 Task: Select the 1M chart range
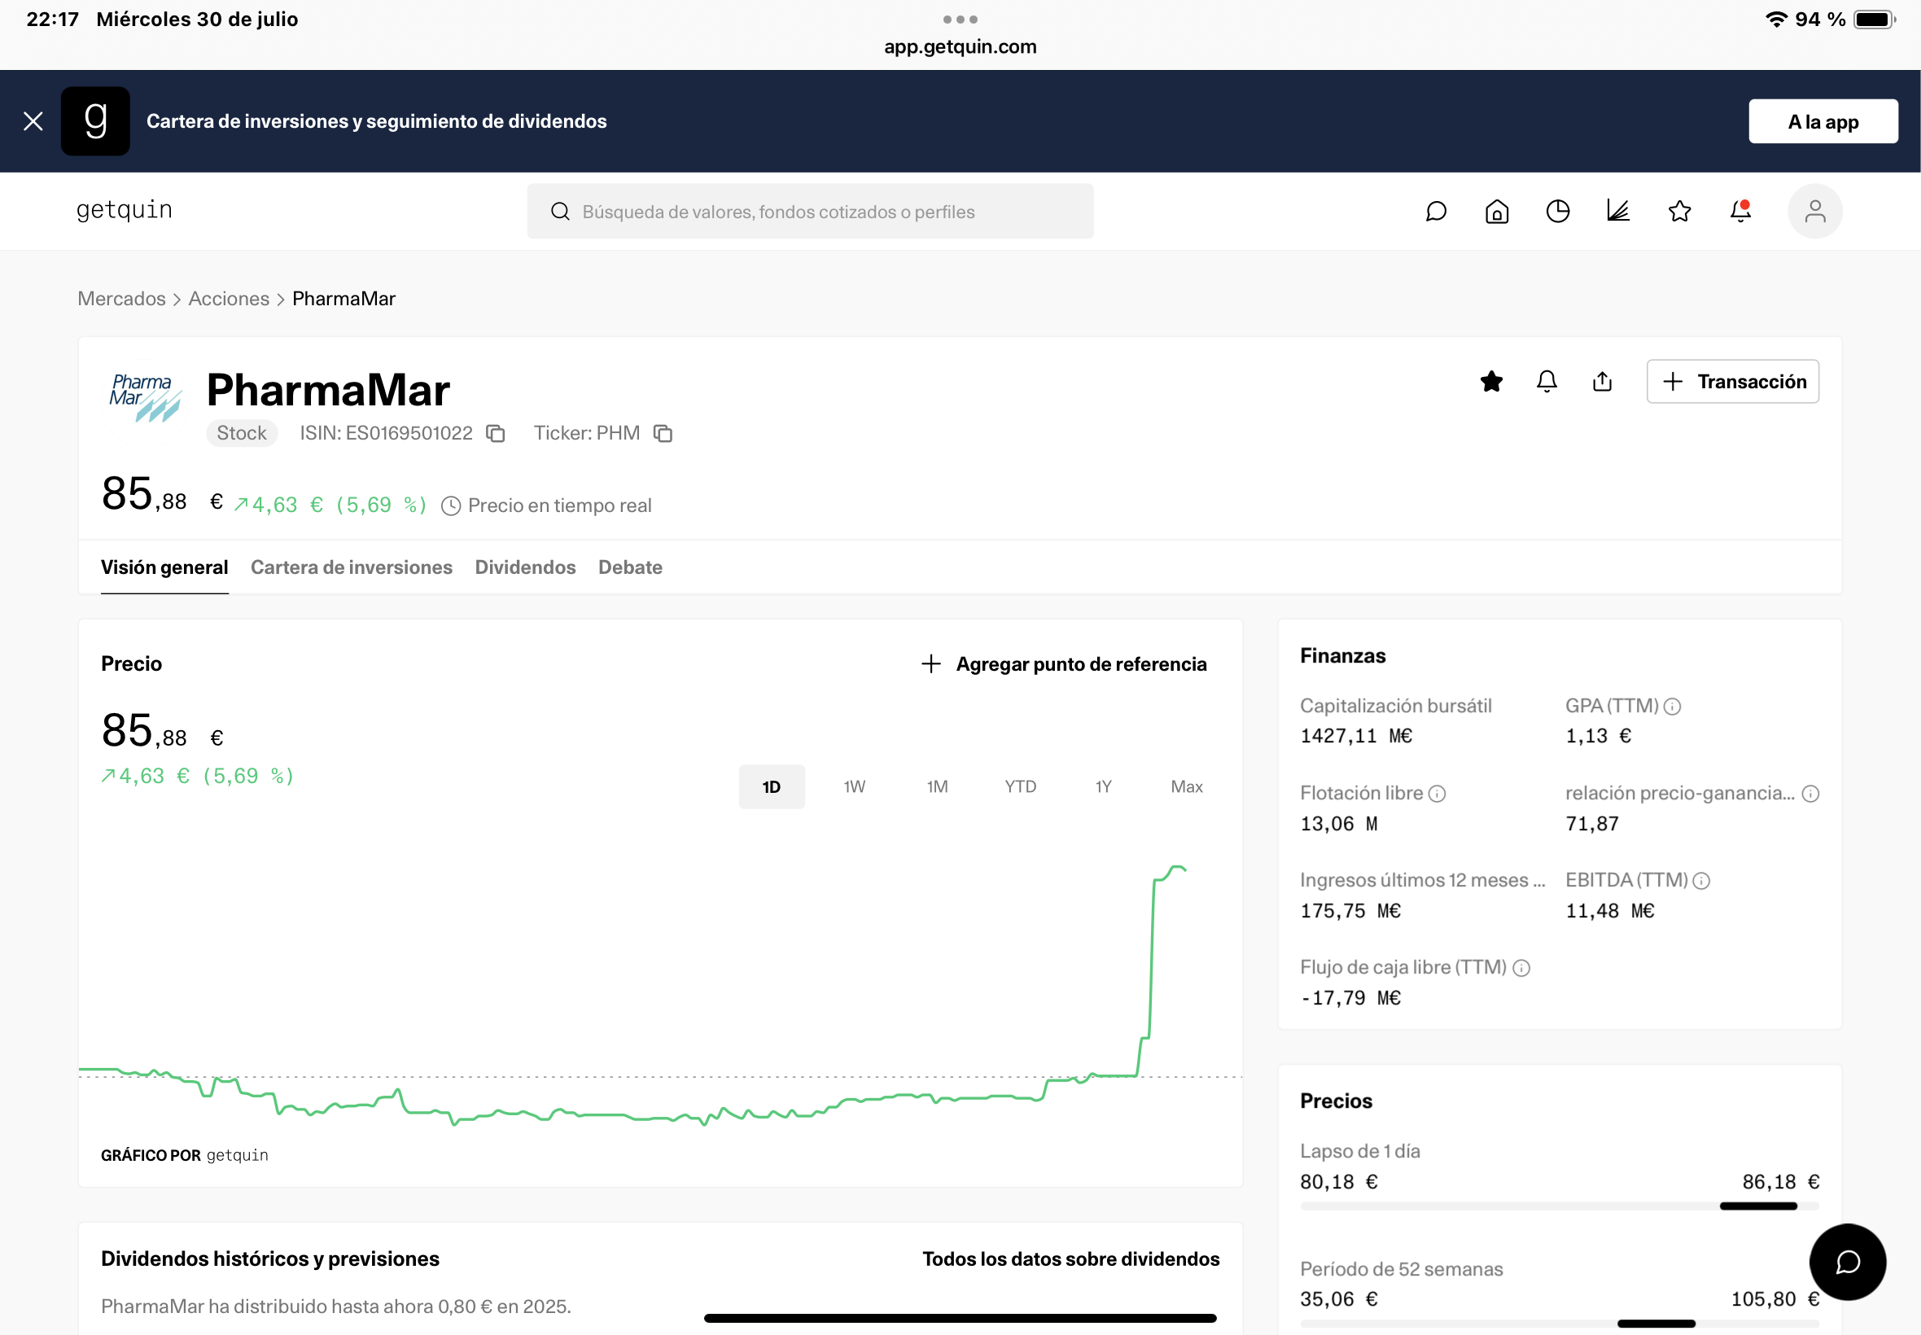(938, 786)
